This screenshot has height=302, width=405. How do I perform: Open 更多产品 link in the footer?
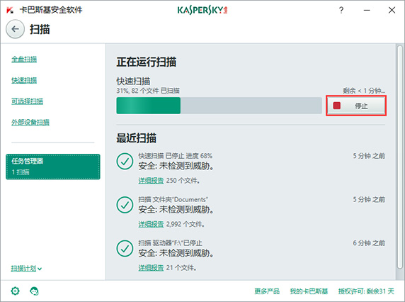click(x=267, y=291)
